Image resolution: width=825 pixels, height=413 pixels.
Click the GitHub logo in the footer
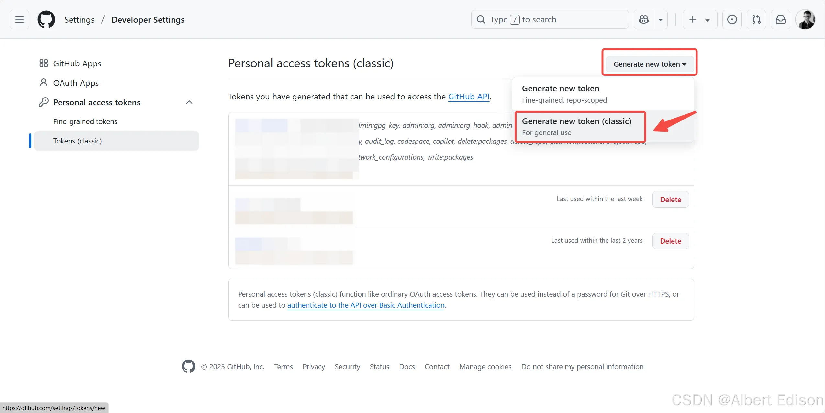click(x=188, y=366)
